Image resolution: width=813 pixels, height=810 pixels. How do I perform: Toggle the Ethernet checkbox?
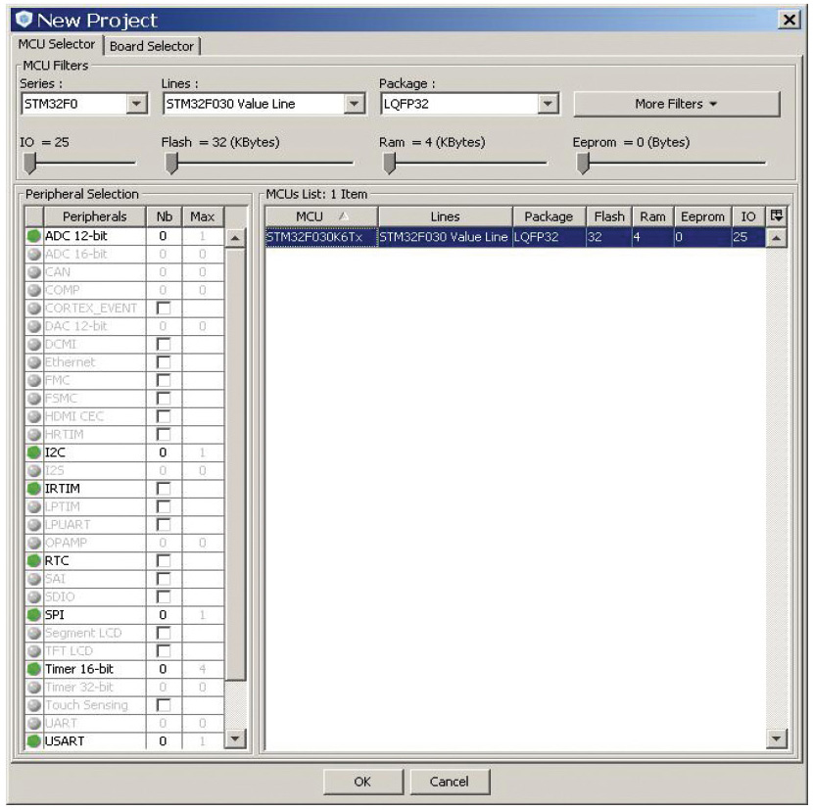tap(164, 362)
